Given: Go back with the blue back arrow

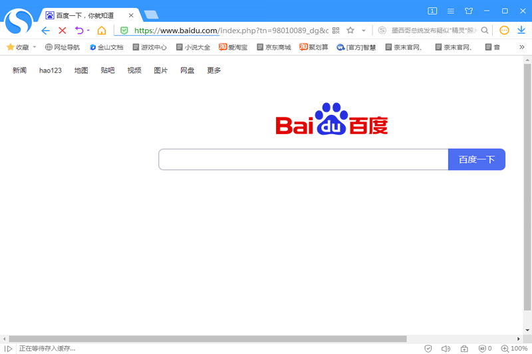Looking at the screenshot, I should (x=45, y=31).
